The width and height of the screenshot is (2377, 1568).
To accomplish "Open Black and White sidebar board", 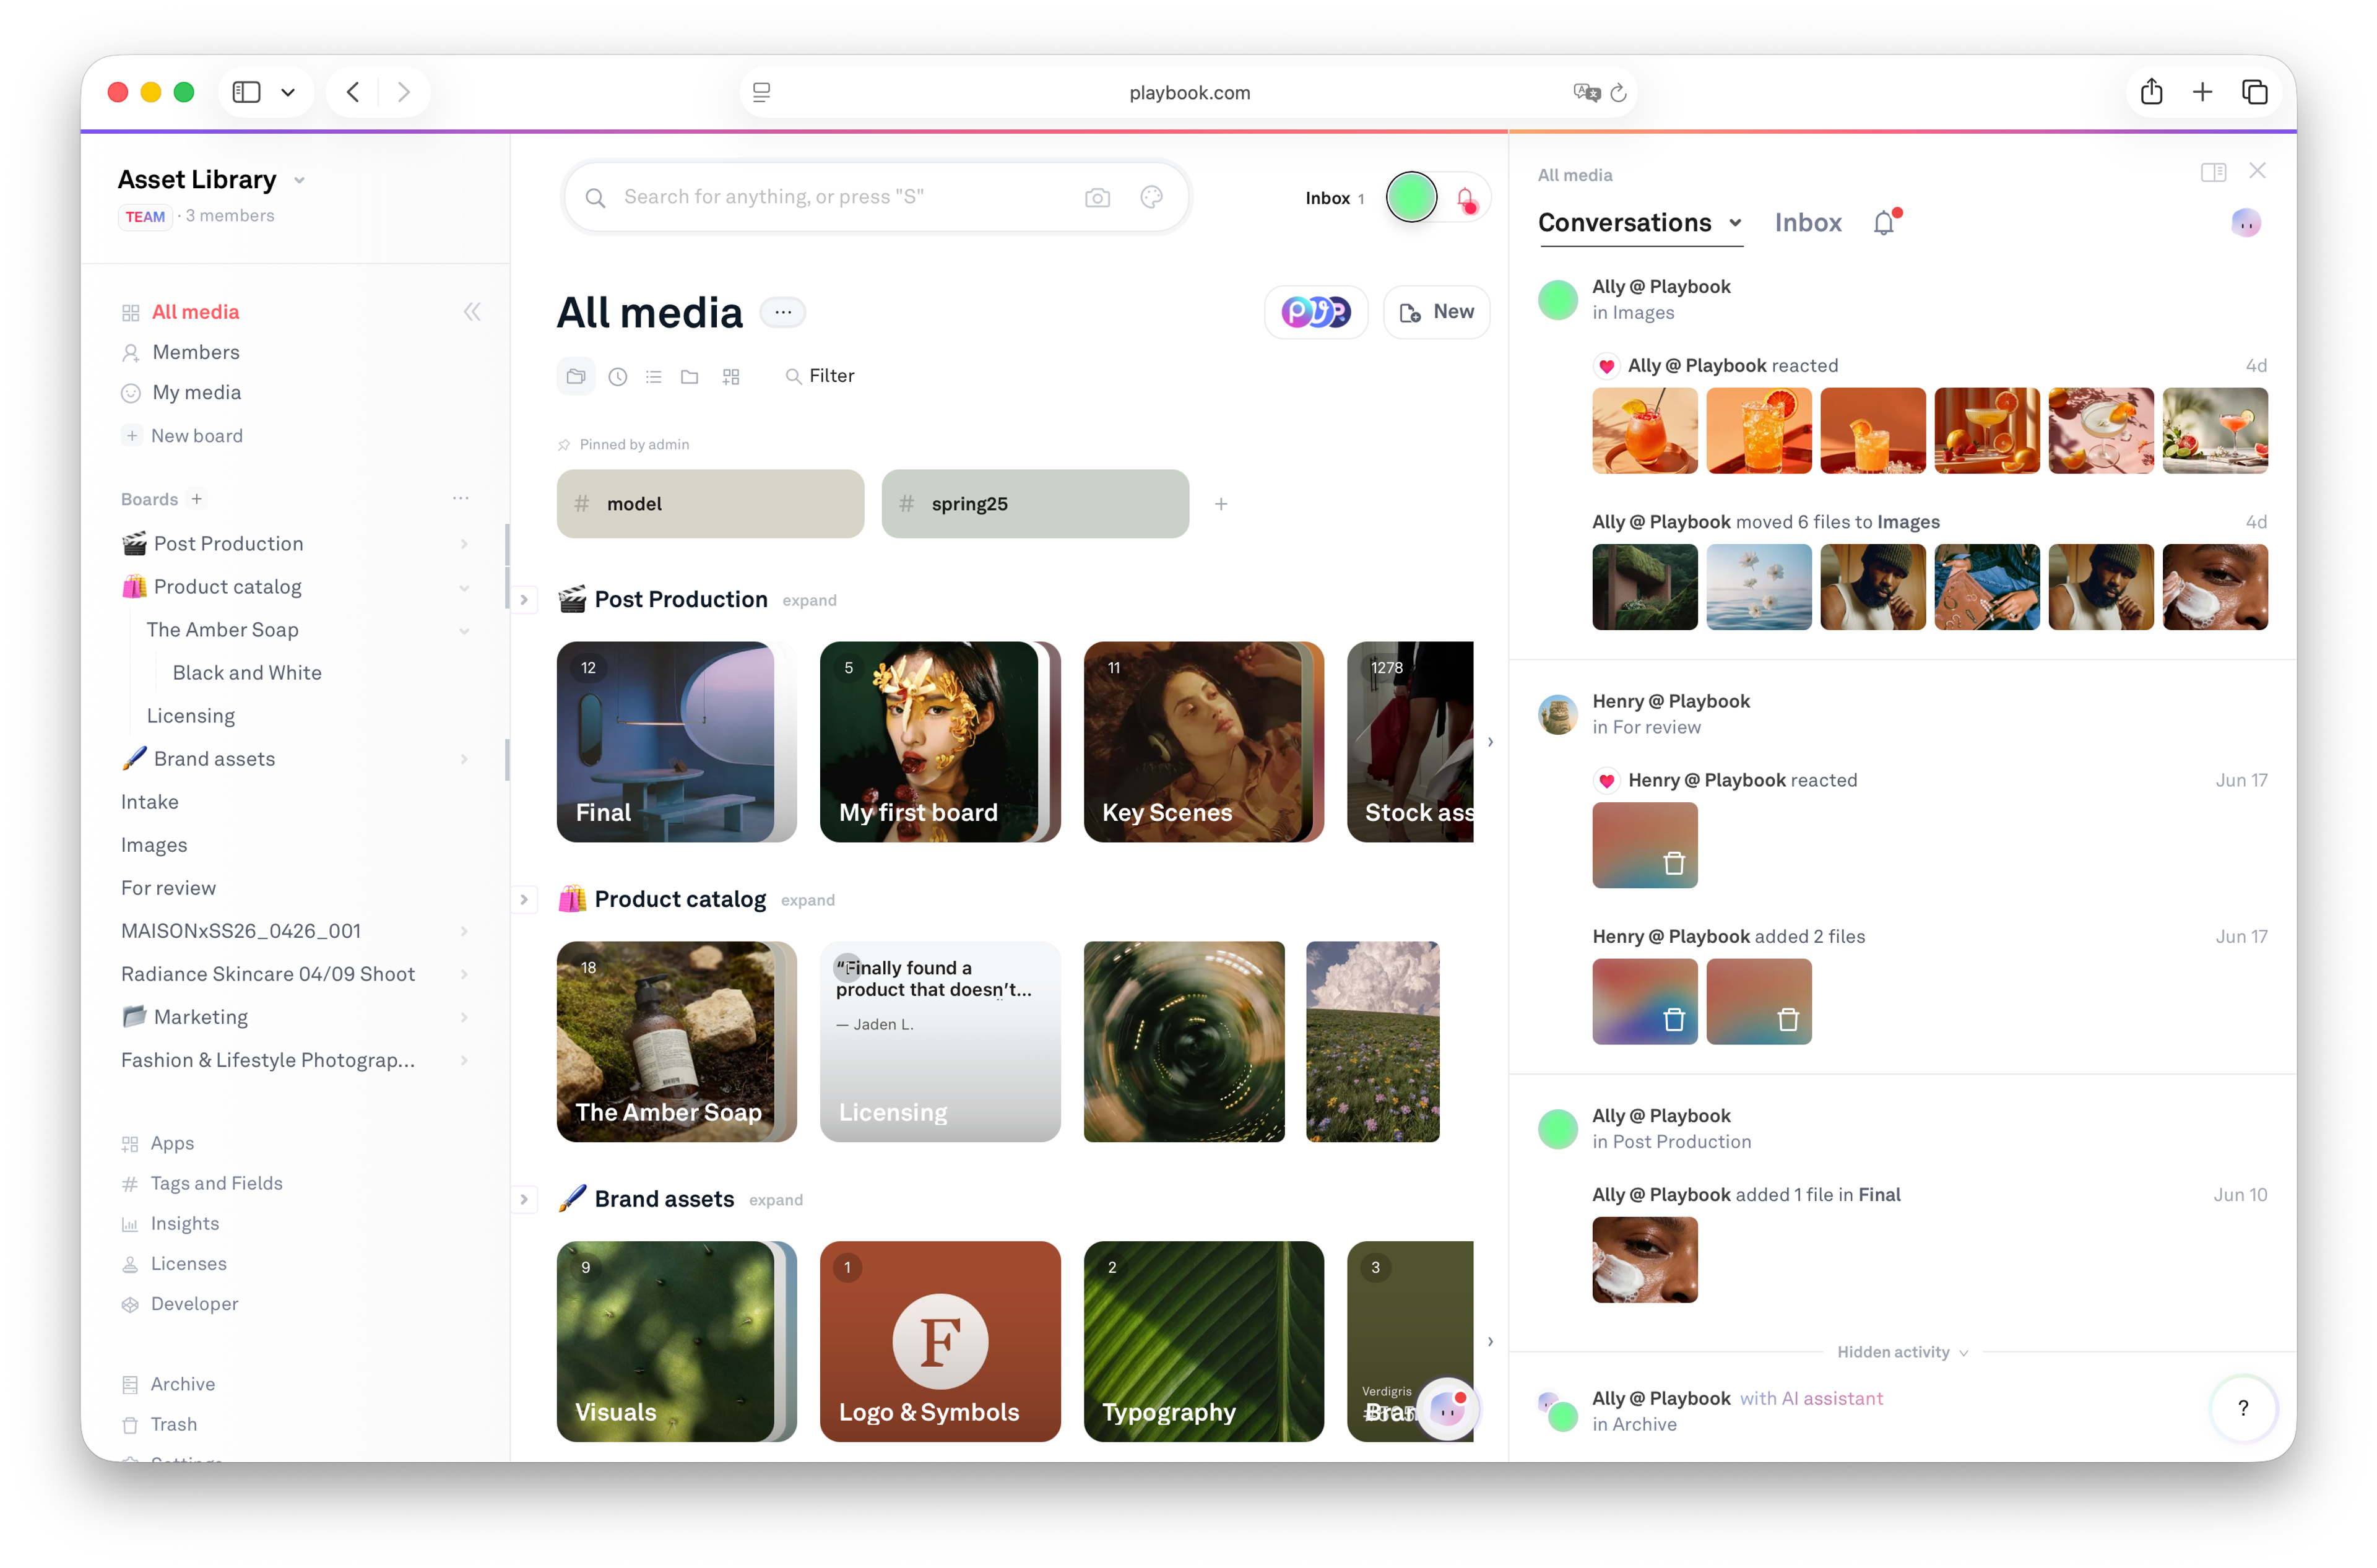I will (x=247, y=673).
